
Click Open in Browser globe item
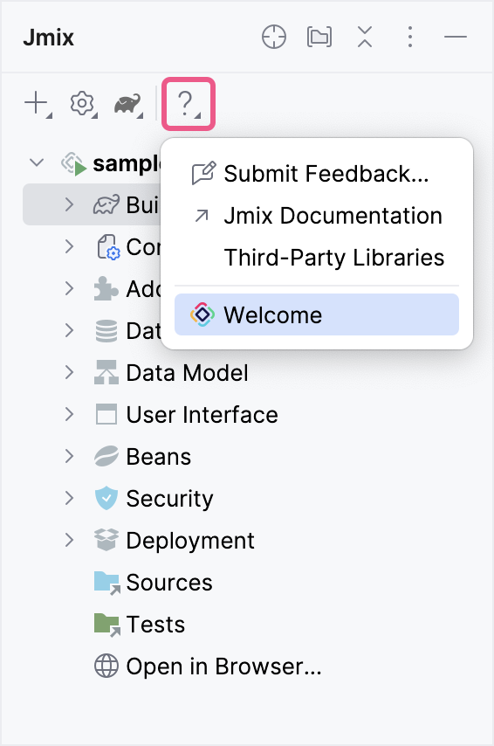208,666
